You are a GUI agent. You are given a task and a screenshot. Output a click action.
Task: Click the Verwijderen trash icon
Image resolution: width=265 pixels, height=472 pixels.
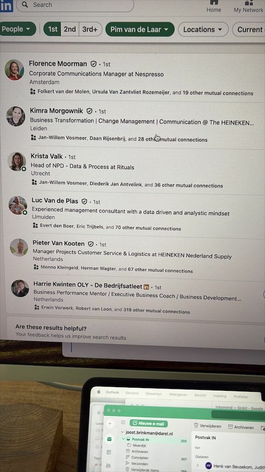point(196,425)
